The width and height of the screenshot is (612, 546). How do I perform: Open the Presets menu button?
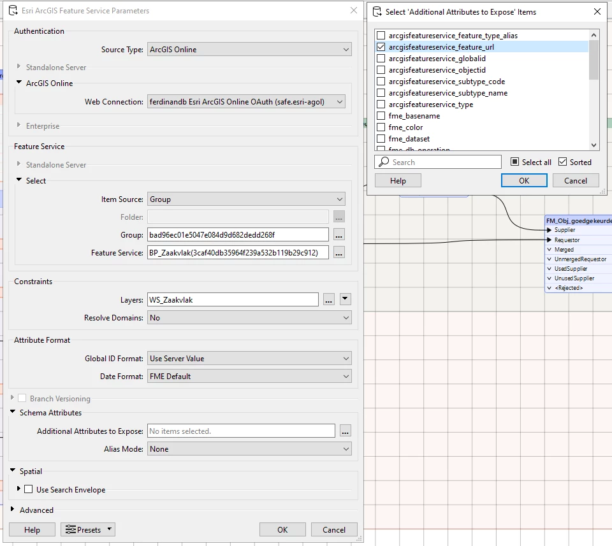coord(88,529)
